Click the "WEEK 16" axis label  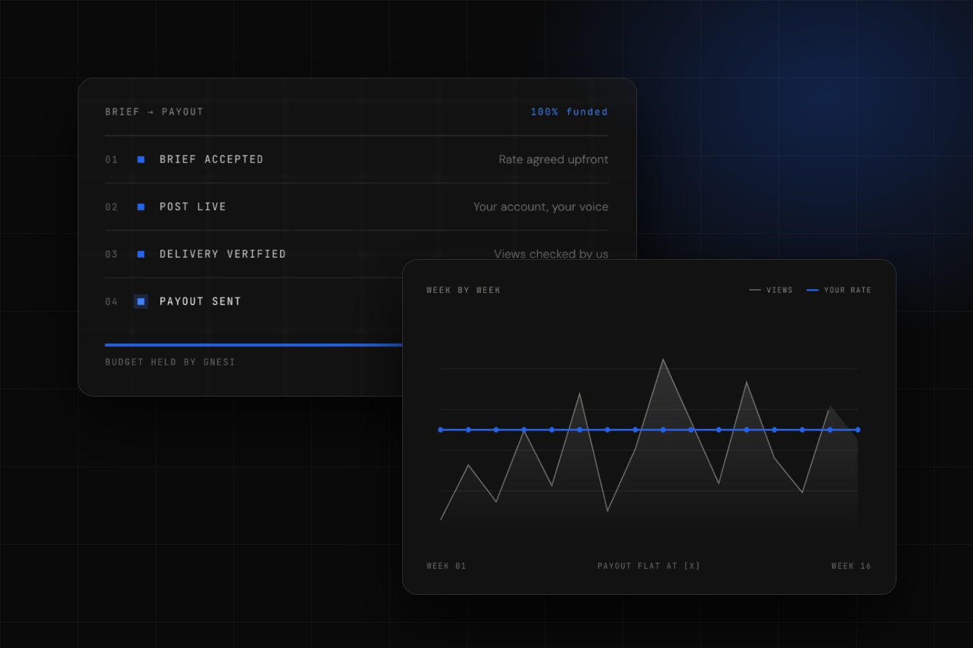click(x=851, y=566)
